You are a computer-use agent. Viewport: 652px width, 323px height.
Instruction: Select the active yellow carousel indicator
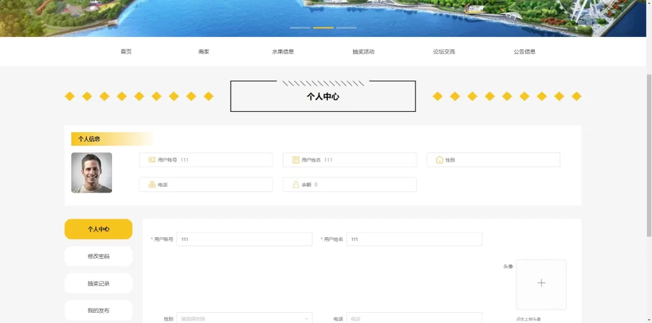tap(323, 28)
